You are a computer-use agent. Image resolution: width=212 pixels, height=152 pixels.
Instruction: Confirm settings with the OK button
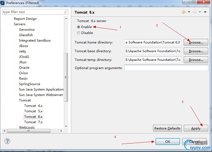(x=168, y=142)
